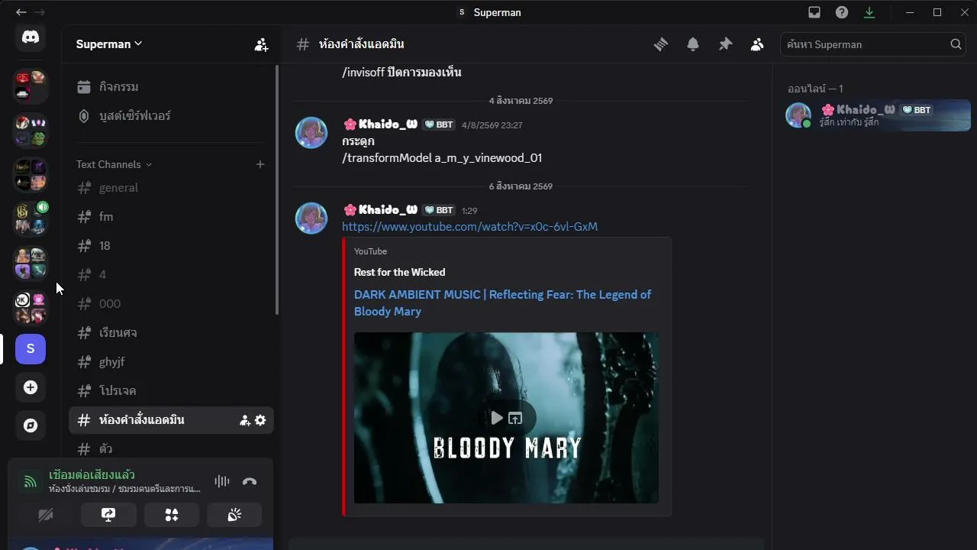Open the inbox icon in title bar
This screenshot has height=550, width=977.
coord(814,12)
